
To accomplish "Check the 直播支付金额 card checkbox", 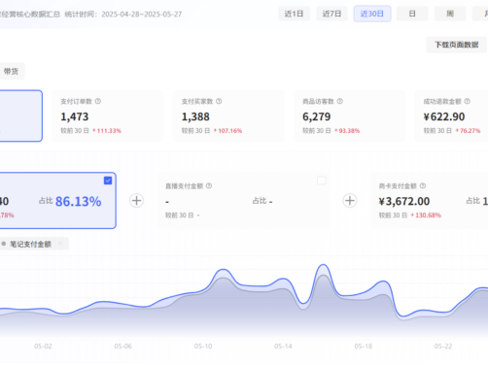I will [x=321, y=181].
